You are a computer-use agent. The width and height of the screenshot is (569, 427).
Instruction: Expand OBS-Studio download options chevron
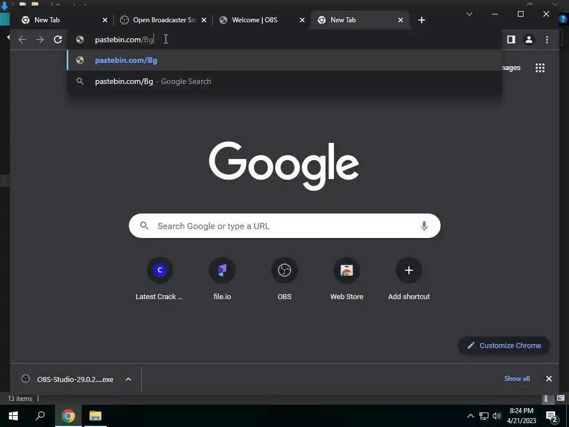tap(128, 379)
